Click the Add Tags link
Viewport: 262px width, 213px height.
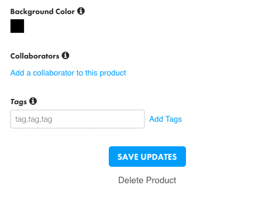pyautogui.click(x=166, y=119)
